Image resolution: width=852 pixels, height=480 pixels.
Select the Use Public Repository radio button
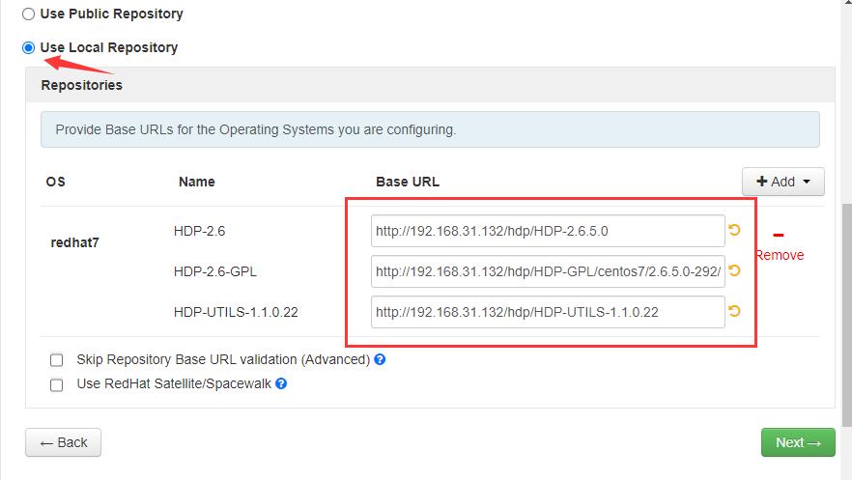tap(28, 14)
